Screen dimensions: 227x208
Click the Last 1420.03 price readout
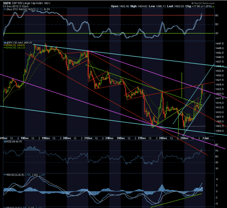pyautogui.click(x=175, y=6)
